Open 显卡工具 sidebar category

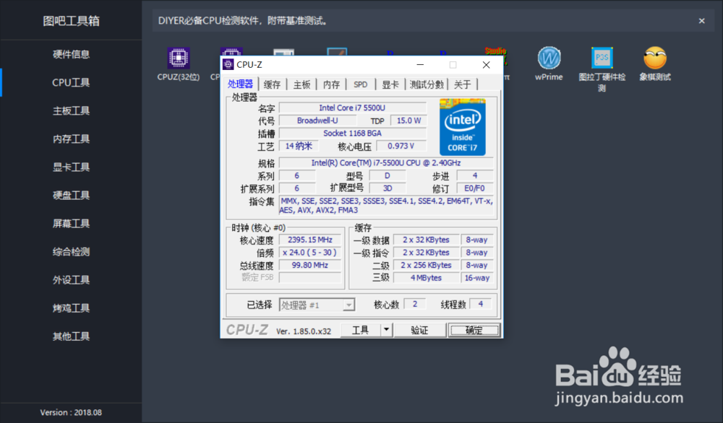point(71,167)
